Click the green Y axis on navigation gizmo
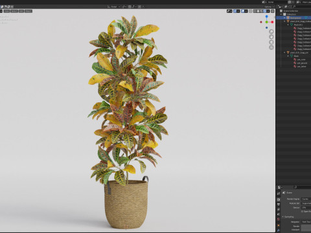This screenshot has height=233, width=311. (x=267, y=22)
